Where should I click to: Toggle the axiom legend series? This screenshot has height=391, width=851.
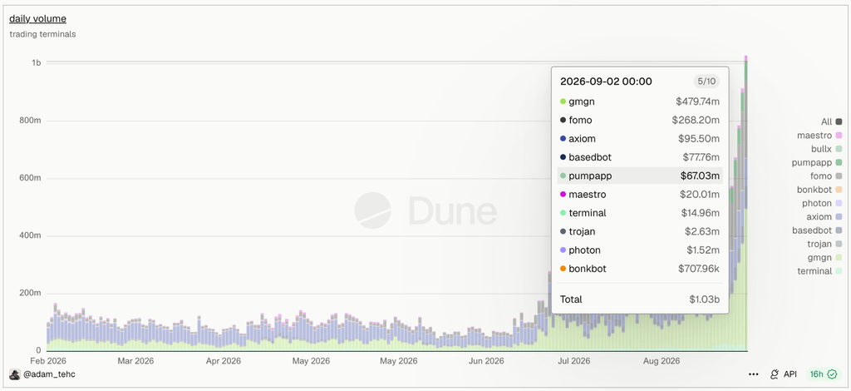824,216
